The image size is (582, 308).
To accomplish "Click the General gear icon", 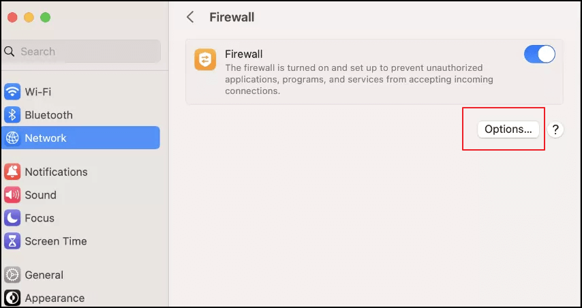I will click(x=12, y=275).
